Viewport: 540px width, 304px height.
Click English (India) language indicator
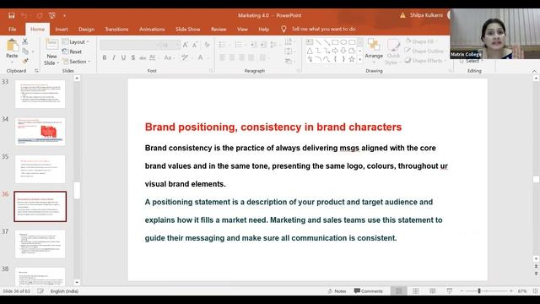(64, 291)
